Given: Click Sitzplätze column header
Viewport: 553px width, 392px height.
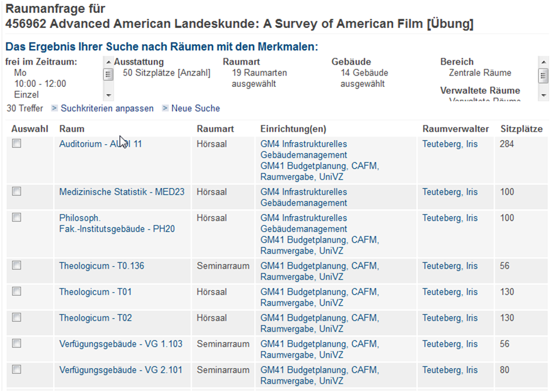Looking at the screenshot, I should click(x=521, y=129).
